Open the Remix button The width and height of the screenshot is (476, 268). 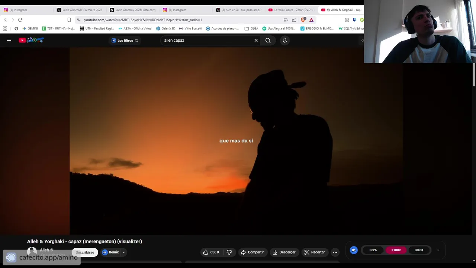point(111,252)
